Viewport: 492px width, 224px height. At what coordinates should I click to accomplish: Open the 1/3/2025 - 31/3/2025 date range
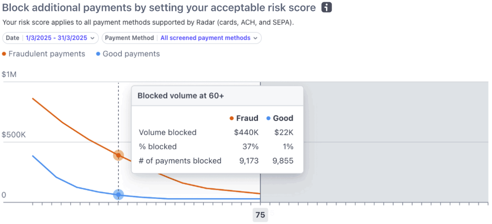point(56,38)
